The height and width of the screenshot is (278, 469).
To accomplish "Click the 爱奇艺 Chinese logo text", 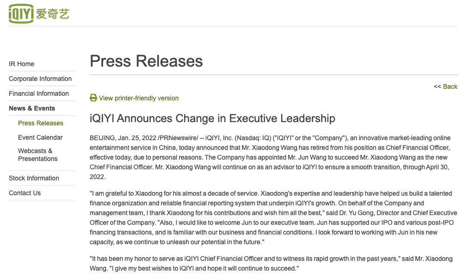I will (52, 14).
